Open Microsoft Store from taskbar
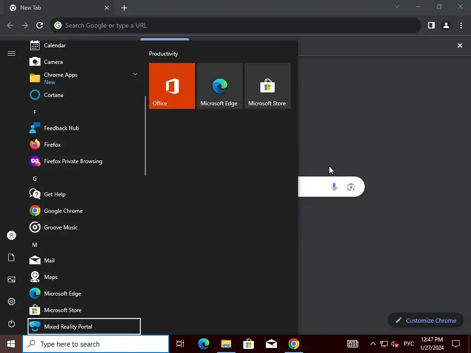 [249, 344]
